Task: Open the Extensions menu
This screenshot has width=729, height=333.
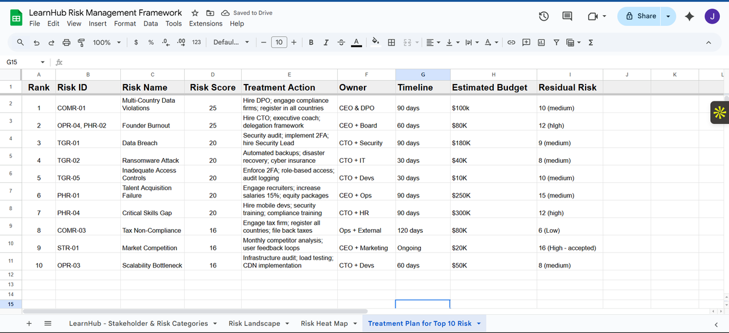Action: pyautogui.click(x=205, y=24)
